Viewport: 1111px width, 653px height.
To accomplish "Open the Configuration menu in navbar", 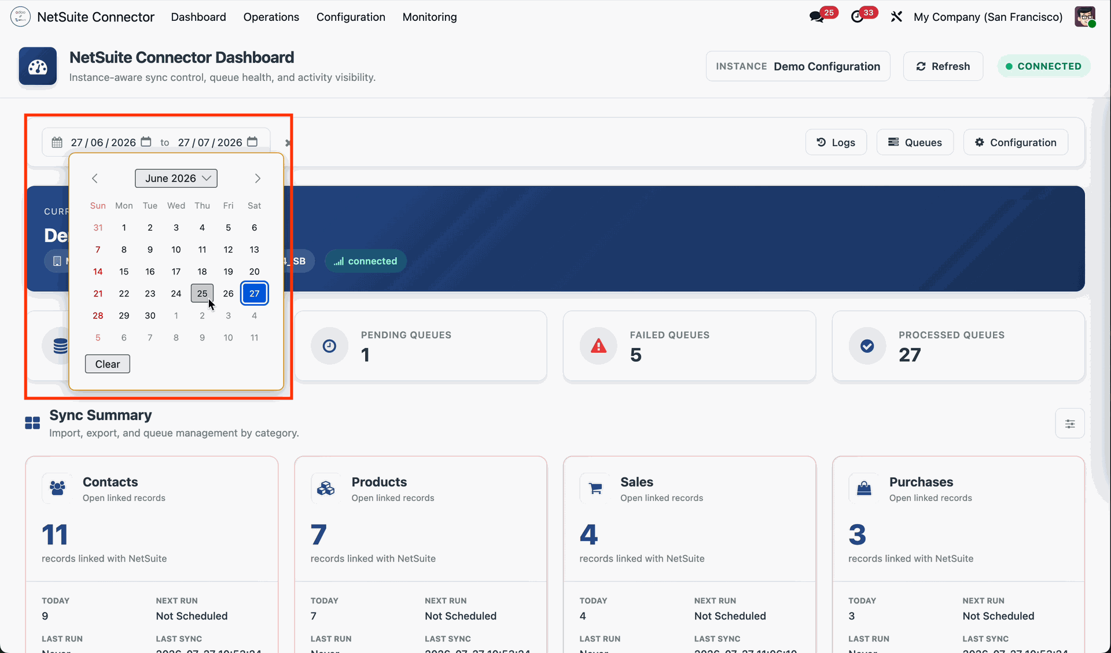I will (x=351, y=17).
